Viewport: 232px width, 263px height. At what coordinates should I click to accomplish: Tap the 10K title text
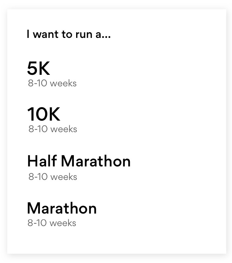(43, 114)
